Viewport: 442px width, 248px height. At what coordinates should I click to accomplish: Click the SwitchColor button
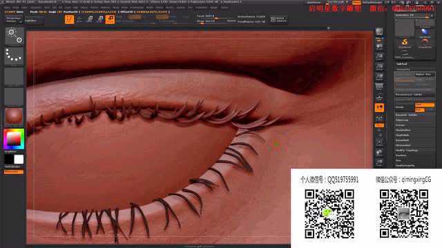[12, 167]
